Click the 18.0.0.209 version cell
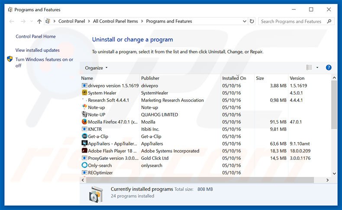The width and height of the screenshot is (342, 210). (x=300, y=151)
